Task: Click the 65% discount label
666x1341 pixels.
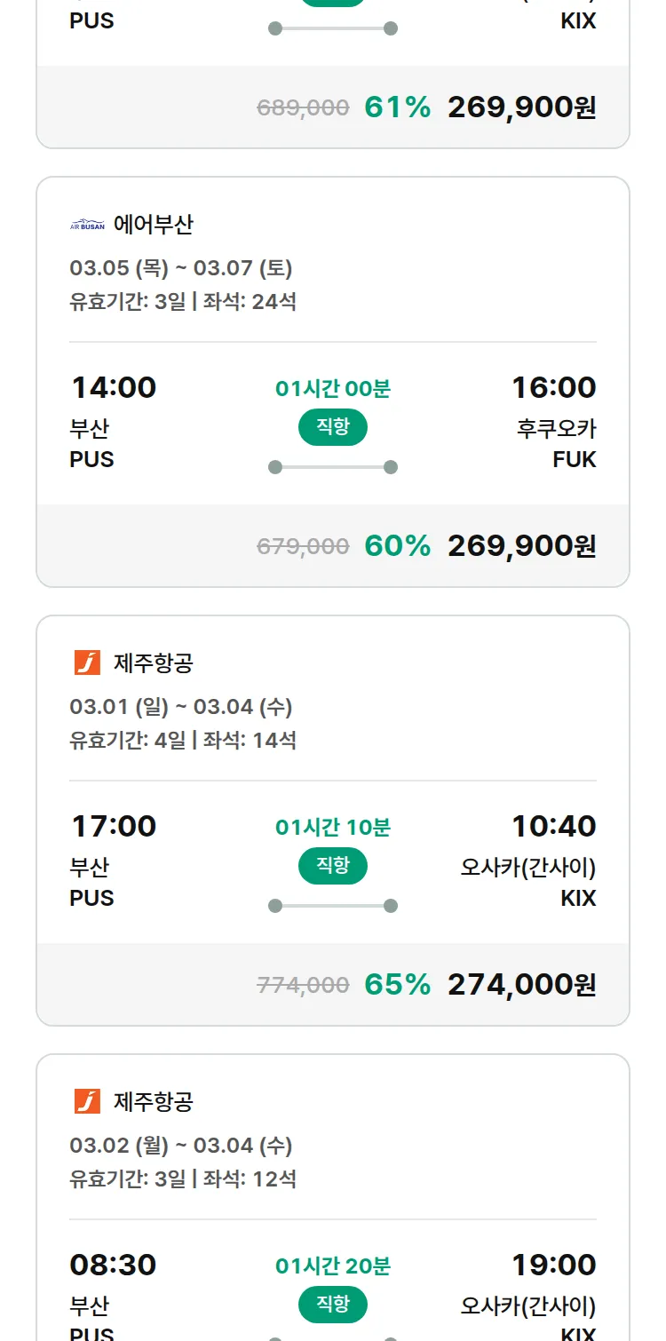Action: (x=397, y=985)
